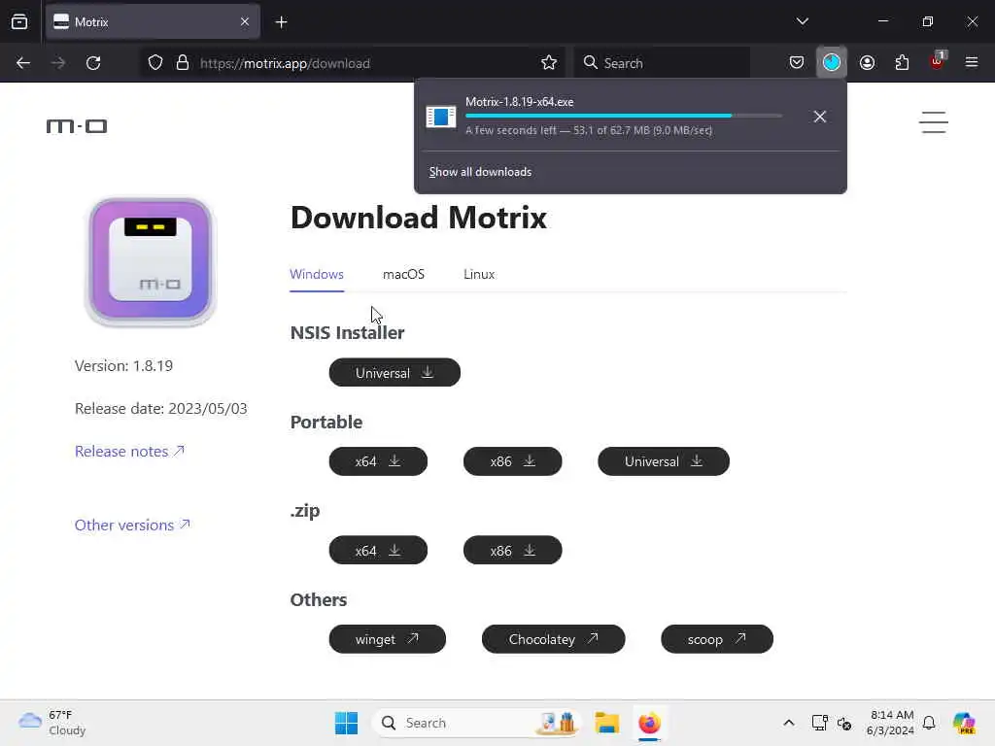Download the Portable x64 build

[378, 461]
